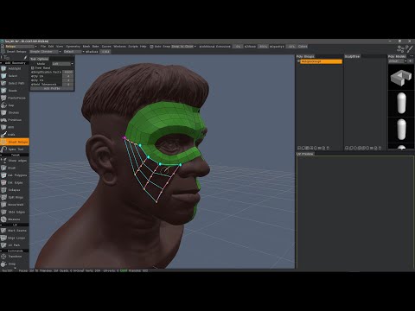Click the plus button in Poly Models
The height and width of the screenshot is (311, 415).
[x=410, y=61]
